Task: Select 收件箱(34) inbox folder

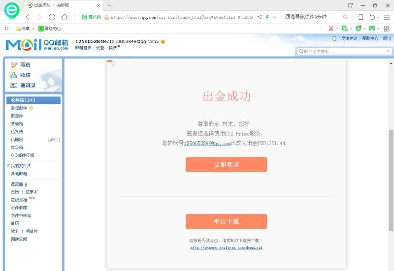Action: (x=23, y=100)
